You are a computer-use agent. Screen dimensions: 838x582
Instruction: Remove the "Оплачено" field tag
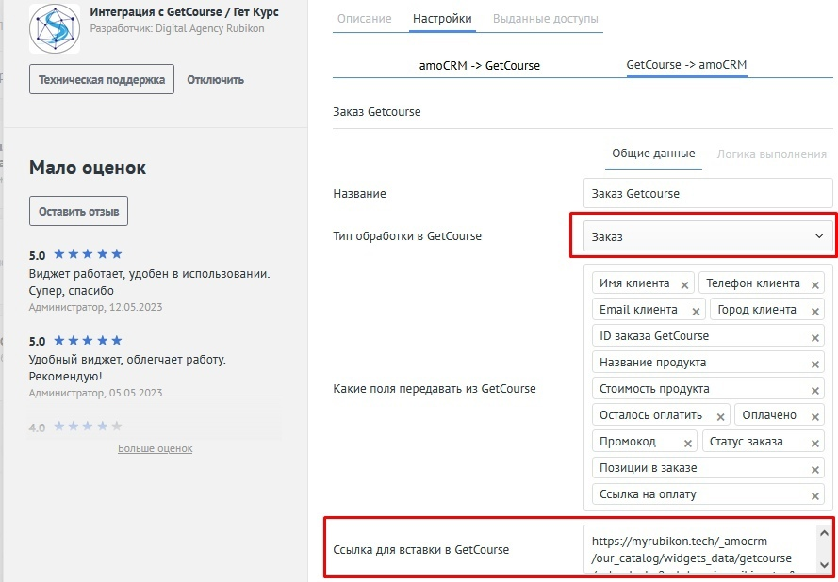814,414
